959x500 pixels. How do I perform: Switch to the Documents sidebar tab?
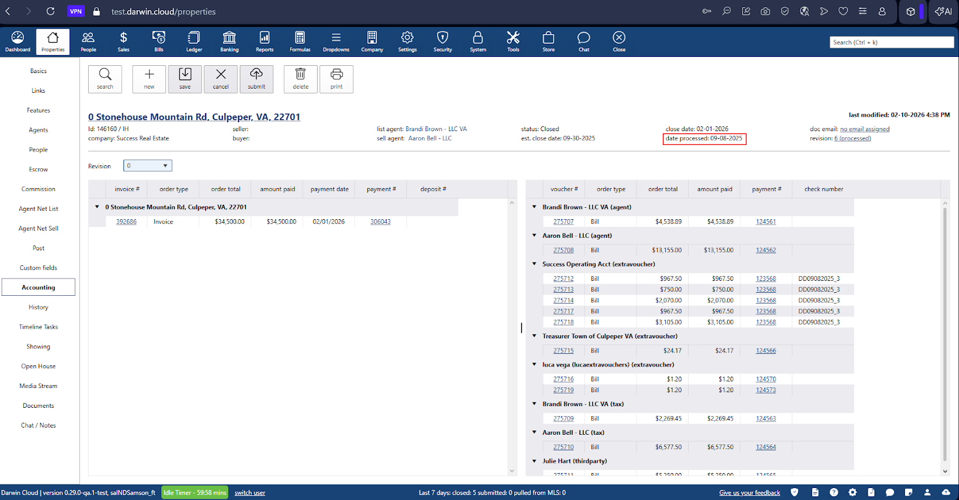(38, 406)
